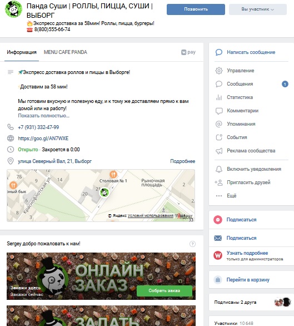The image size is (294, 326).
Task: Click the Panda Sushi group avatar
Action: point(13,9)
